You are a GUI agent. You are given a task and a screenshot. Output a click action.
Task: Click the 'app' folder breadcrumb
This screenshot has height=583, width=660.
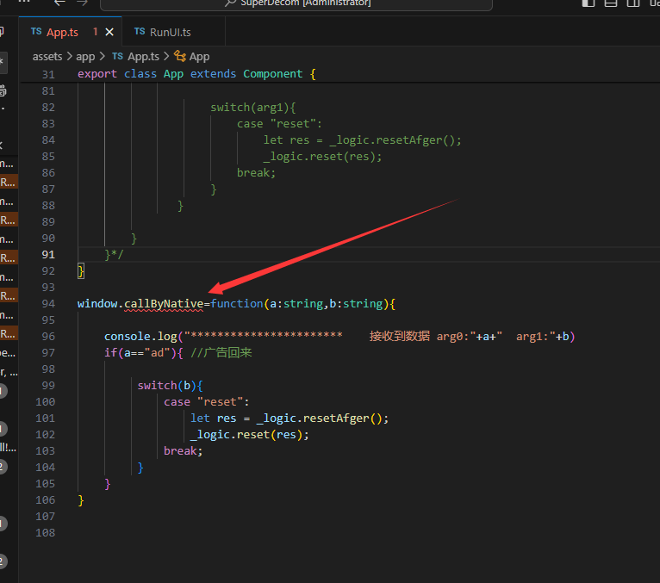click(x=85, y=56)
